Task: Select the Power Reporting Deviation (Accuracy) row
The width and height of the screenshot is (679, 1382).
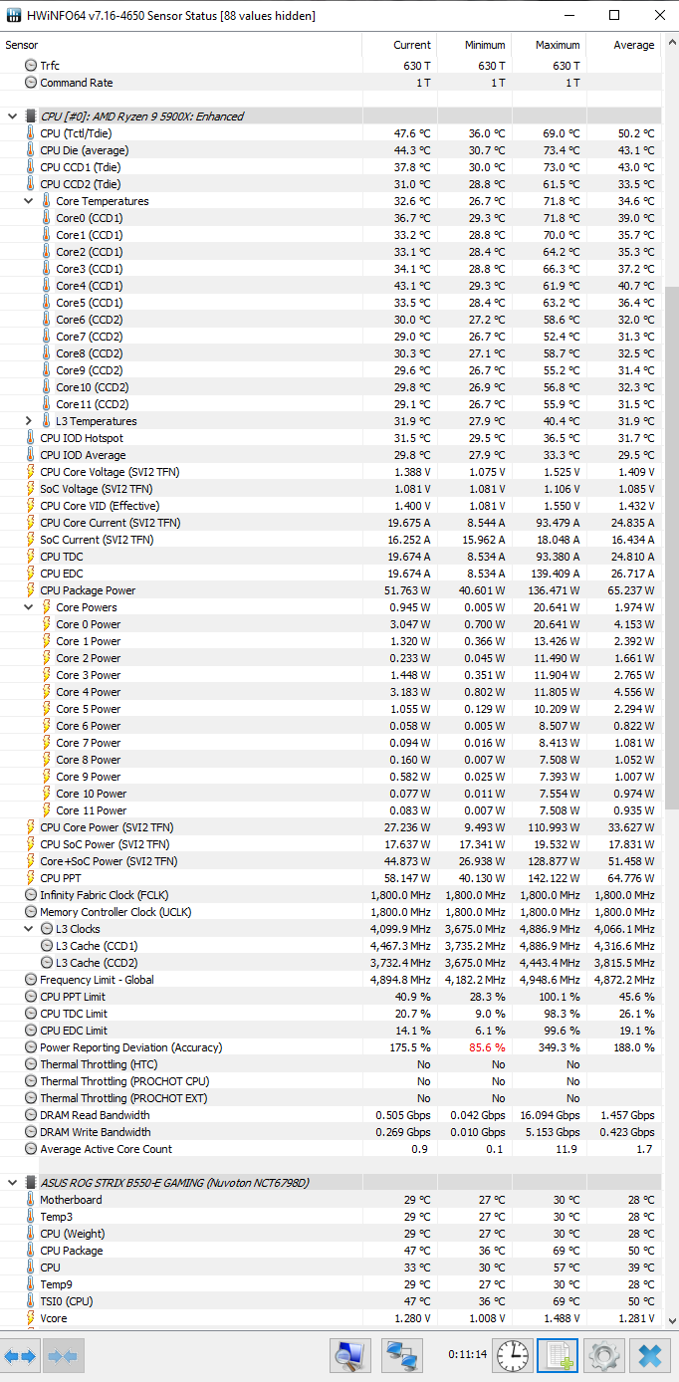Action: pyautogui.click(x=331, y=1047)
